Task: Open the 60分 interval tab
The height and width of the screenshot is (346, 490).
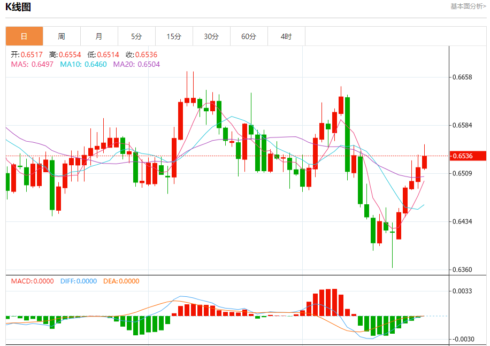Action: pos(249,36)
